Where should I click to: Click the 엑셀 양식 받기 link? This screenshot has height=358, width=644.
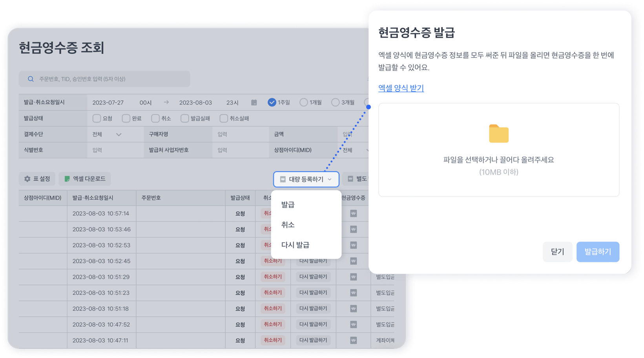[x=401, y=88]
